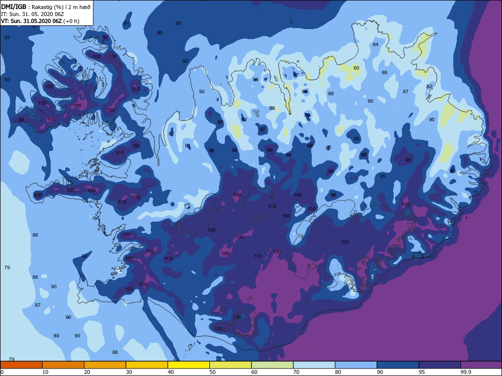Screen dimensions: 502x376
Task: Click the orange 10–20 legend swatch
Action: pyautogui.click(x=63, y=365)
